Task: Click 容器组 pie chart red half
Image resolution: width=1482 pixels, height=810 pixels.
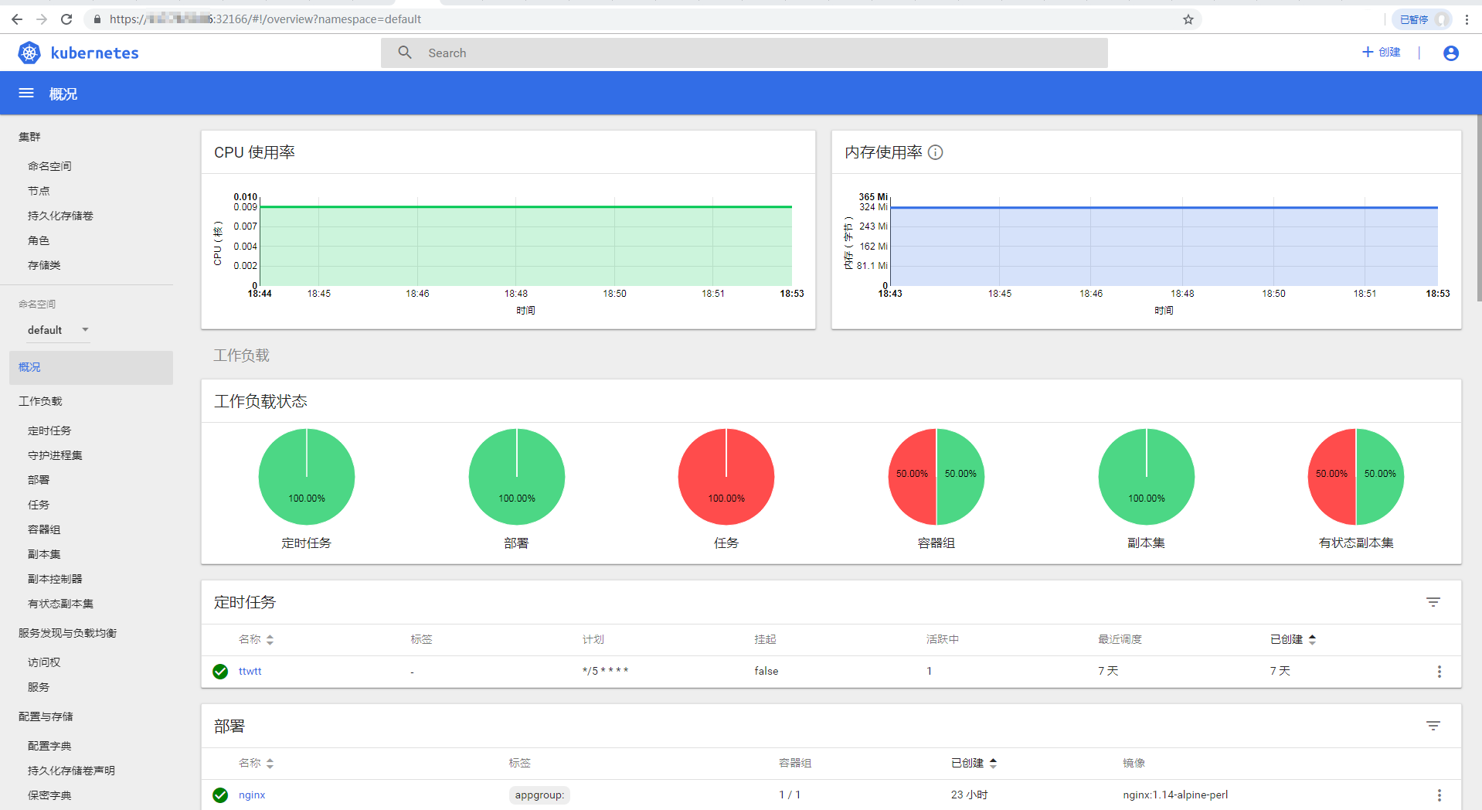Action: [912, 477]
